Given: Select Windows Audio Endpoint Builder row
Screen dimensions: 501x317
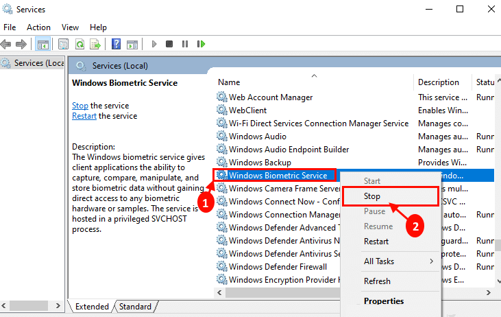Looking at the screenshot, I should click(289, 150).
